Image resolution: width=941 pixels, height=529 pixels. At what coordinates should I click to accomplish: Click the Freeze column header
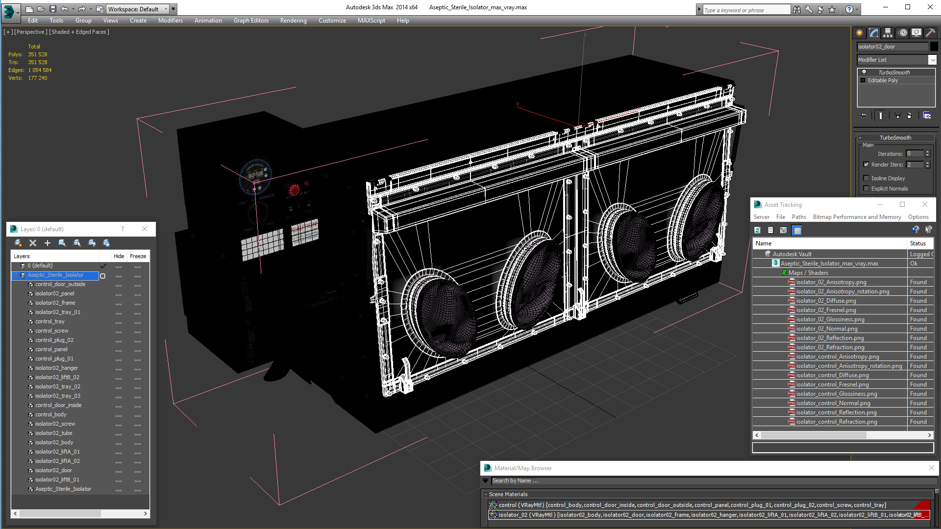click(x=138, y=256)
